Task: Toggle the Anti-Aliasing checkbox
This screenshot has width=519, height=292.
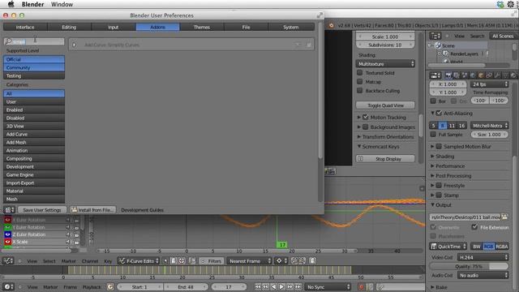Action: (x=439, y=114)
